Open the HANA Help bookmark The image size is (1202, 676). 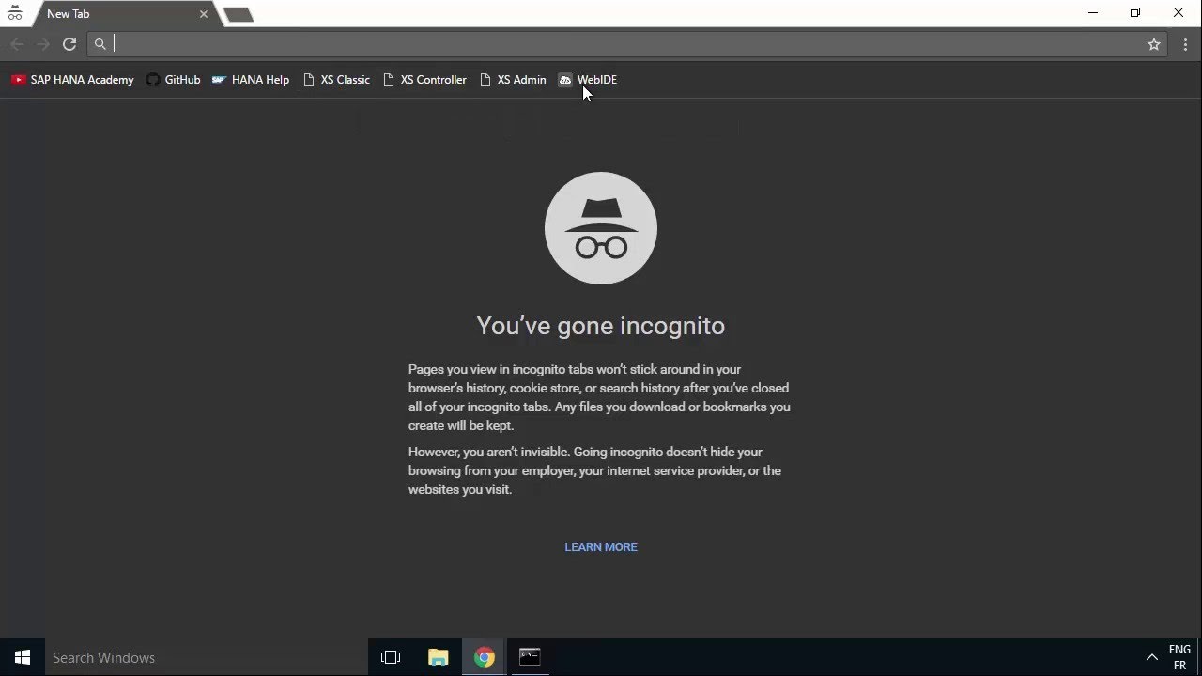tap(250, 80)
